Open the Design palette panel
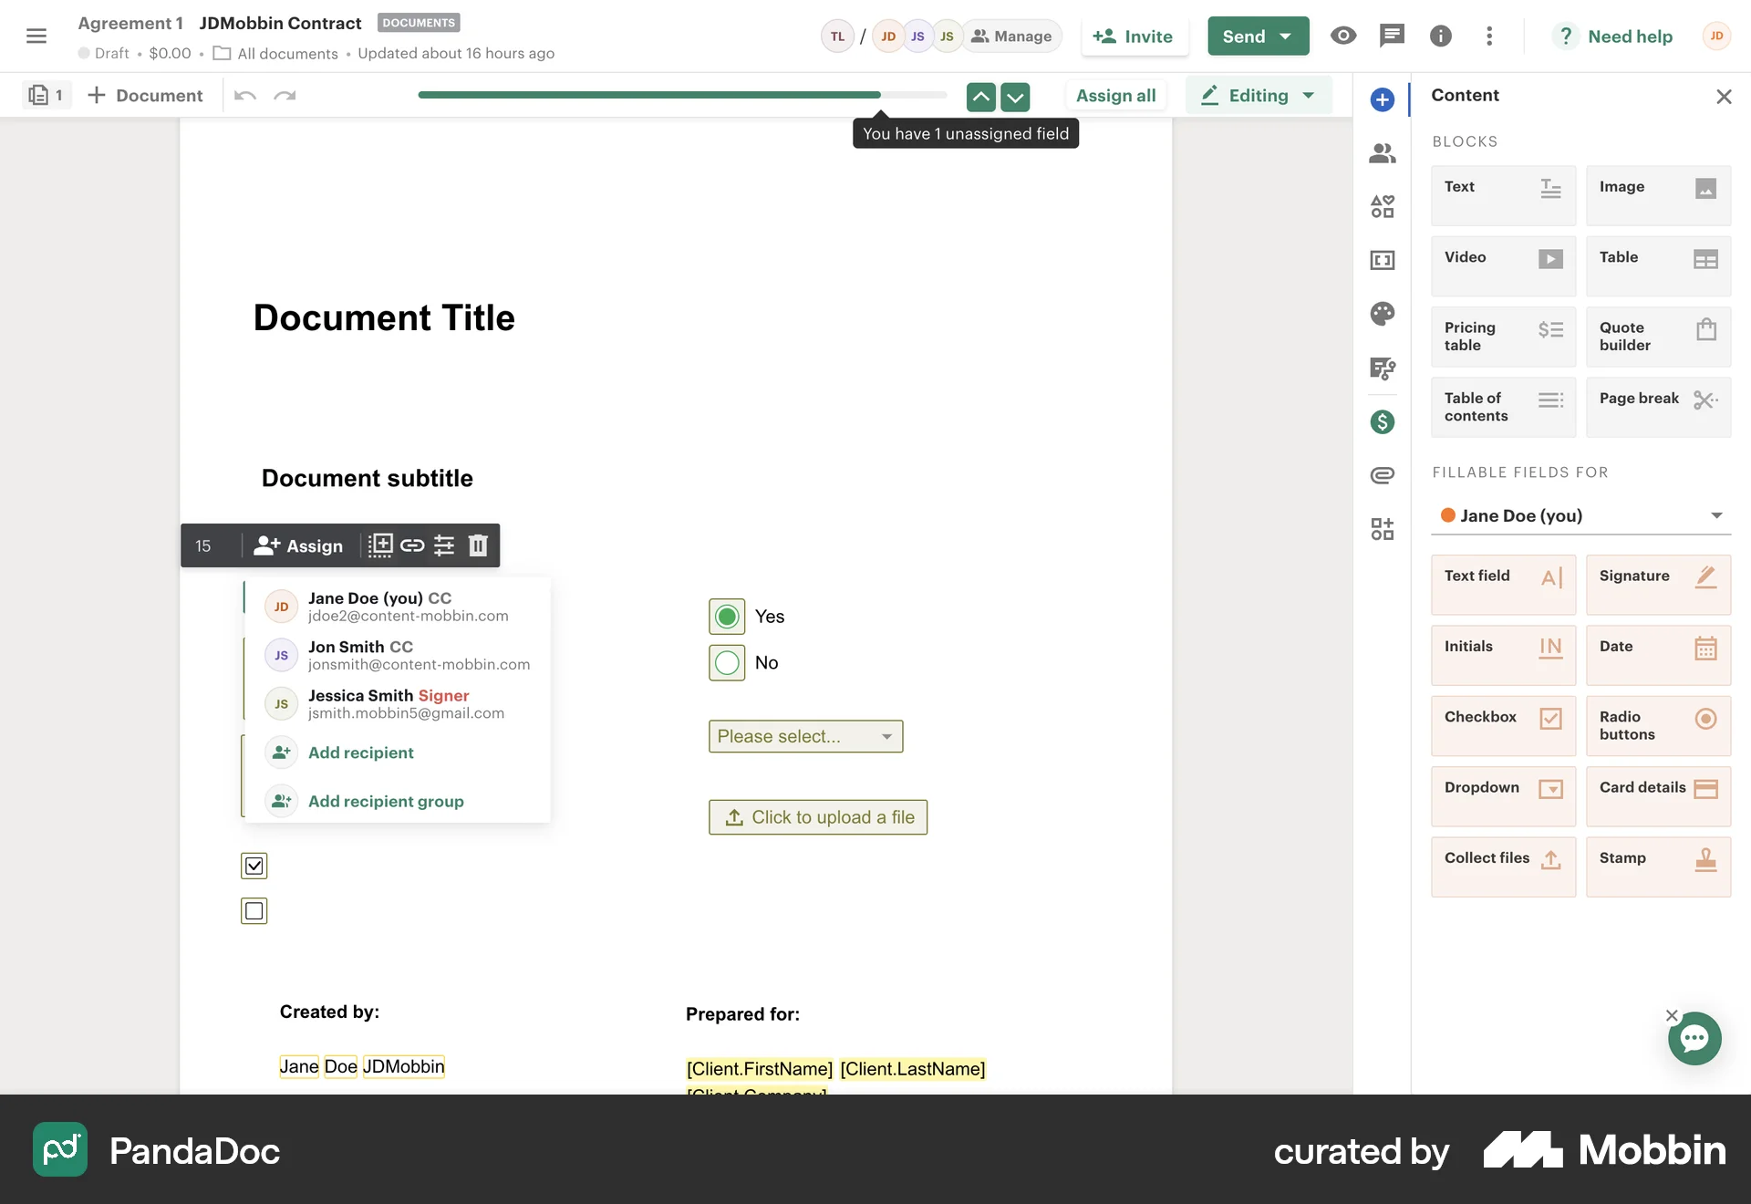 (x=1383, y=314)
